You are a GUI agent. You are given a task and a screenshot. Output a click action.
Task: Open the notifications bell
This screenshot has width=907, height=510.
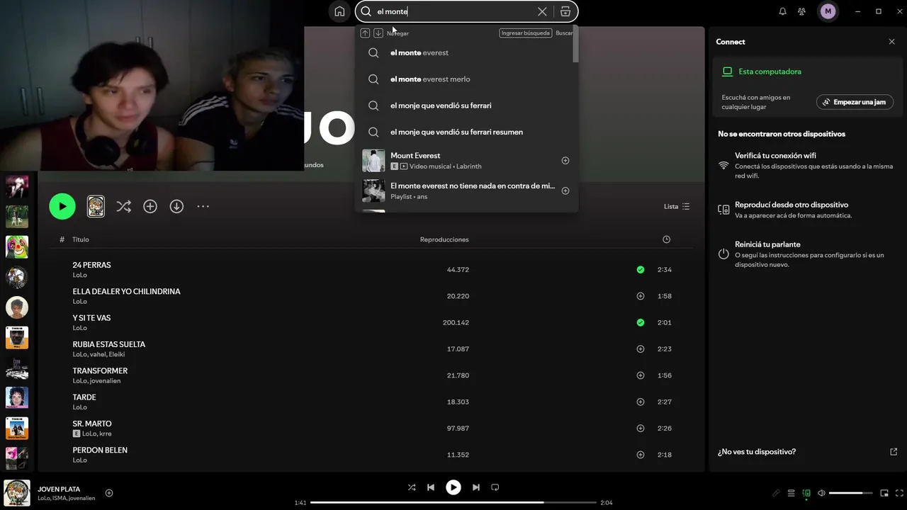(x=782, y=11)
